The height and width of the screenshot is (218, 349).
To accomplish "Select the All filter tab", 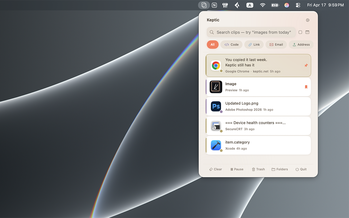I will coord(213,45).
